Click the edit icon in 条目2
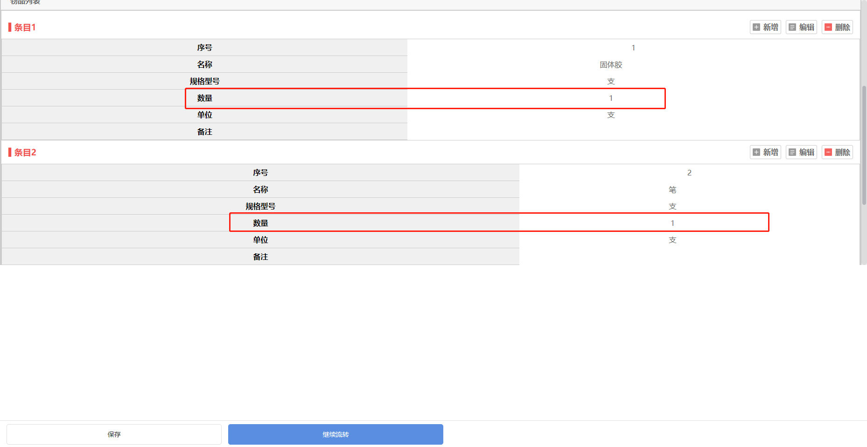 (792, 152)
